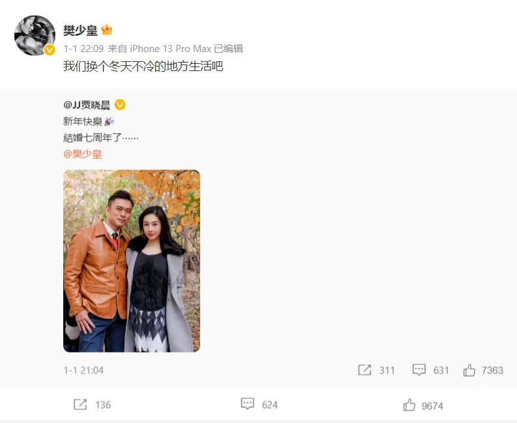Viewport: 517px width, 423px height.
Task: Click the iPhone 13 Pro Max source link
Action: coord(170,49)
